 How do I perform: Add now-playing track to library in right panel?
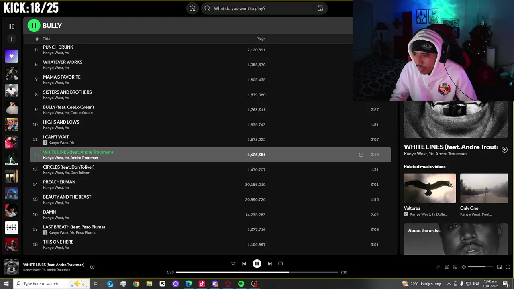504,150
